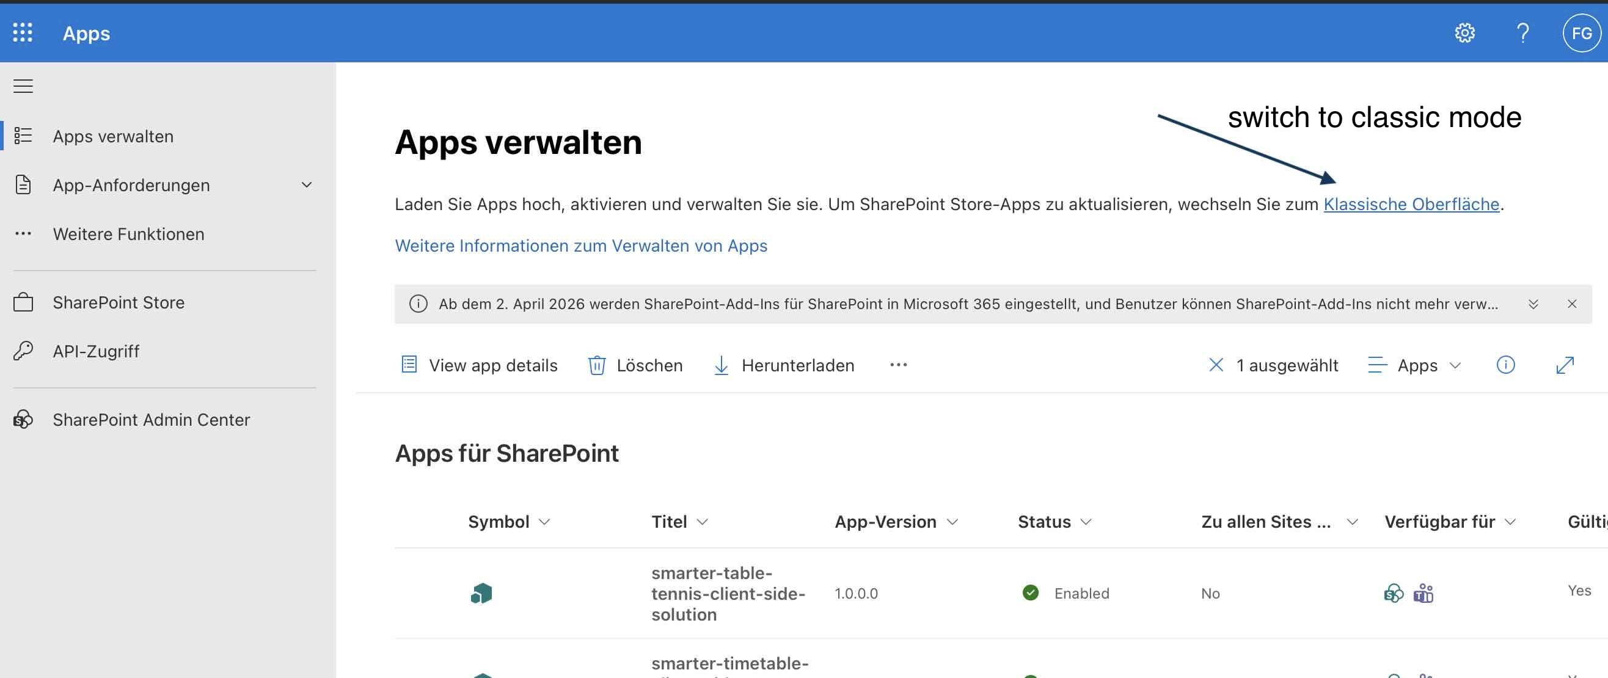
Task: Open the Settings gear in the top bar
Action: (1466, 33)
